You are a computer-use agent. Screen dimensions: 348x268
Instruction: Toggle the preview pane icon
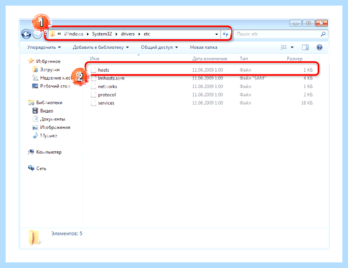(305, 47)
